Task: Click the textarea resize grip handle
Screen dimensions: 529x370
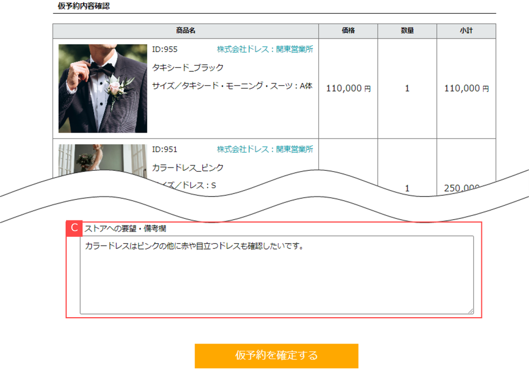Action: pos(470,310)
